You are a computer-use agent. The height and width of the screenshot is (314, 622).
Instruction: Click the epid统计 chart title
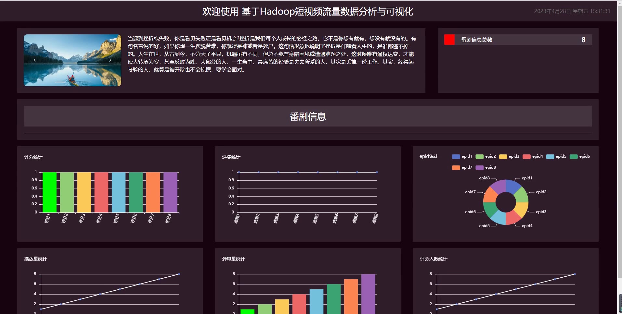(x=429, y=156)
